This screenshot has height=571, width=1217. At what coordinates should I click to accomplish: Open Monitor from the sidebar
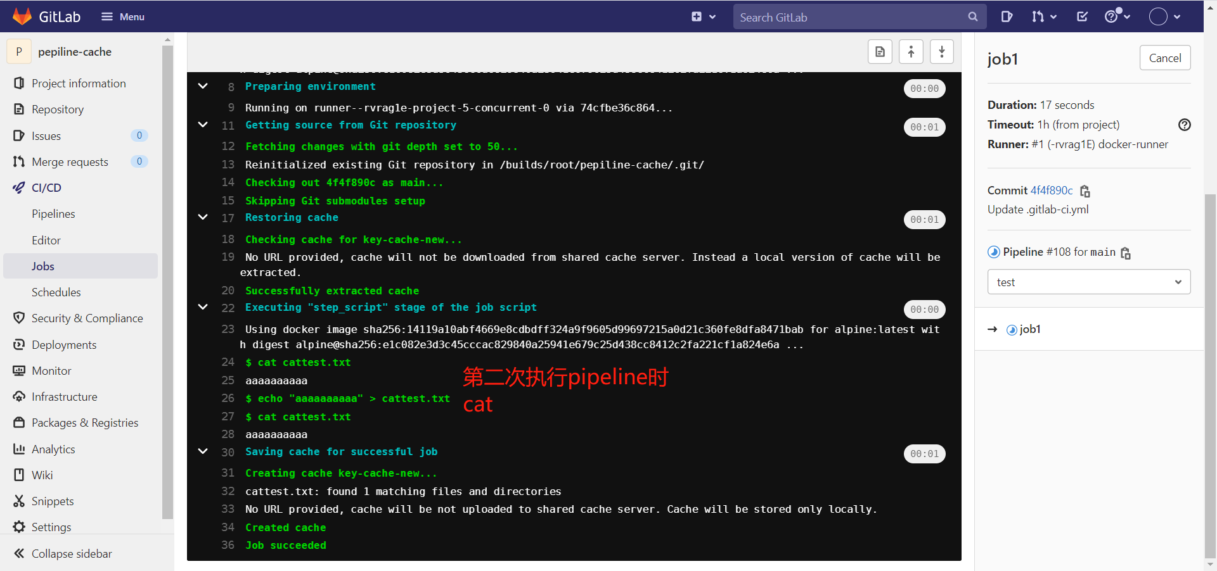tap(50, 370)
